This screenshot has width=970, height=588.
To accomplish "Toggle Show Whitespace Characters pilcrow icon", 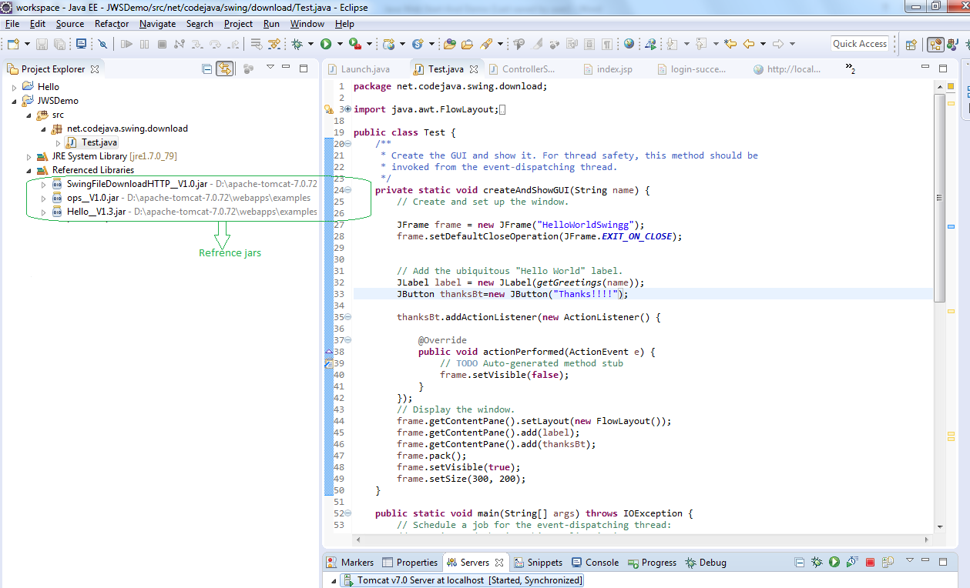I will pyautogui.click(x=606, y=44).
